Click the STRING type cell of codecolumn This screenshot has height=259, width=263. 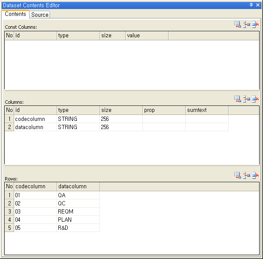coord(79,119)
